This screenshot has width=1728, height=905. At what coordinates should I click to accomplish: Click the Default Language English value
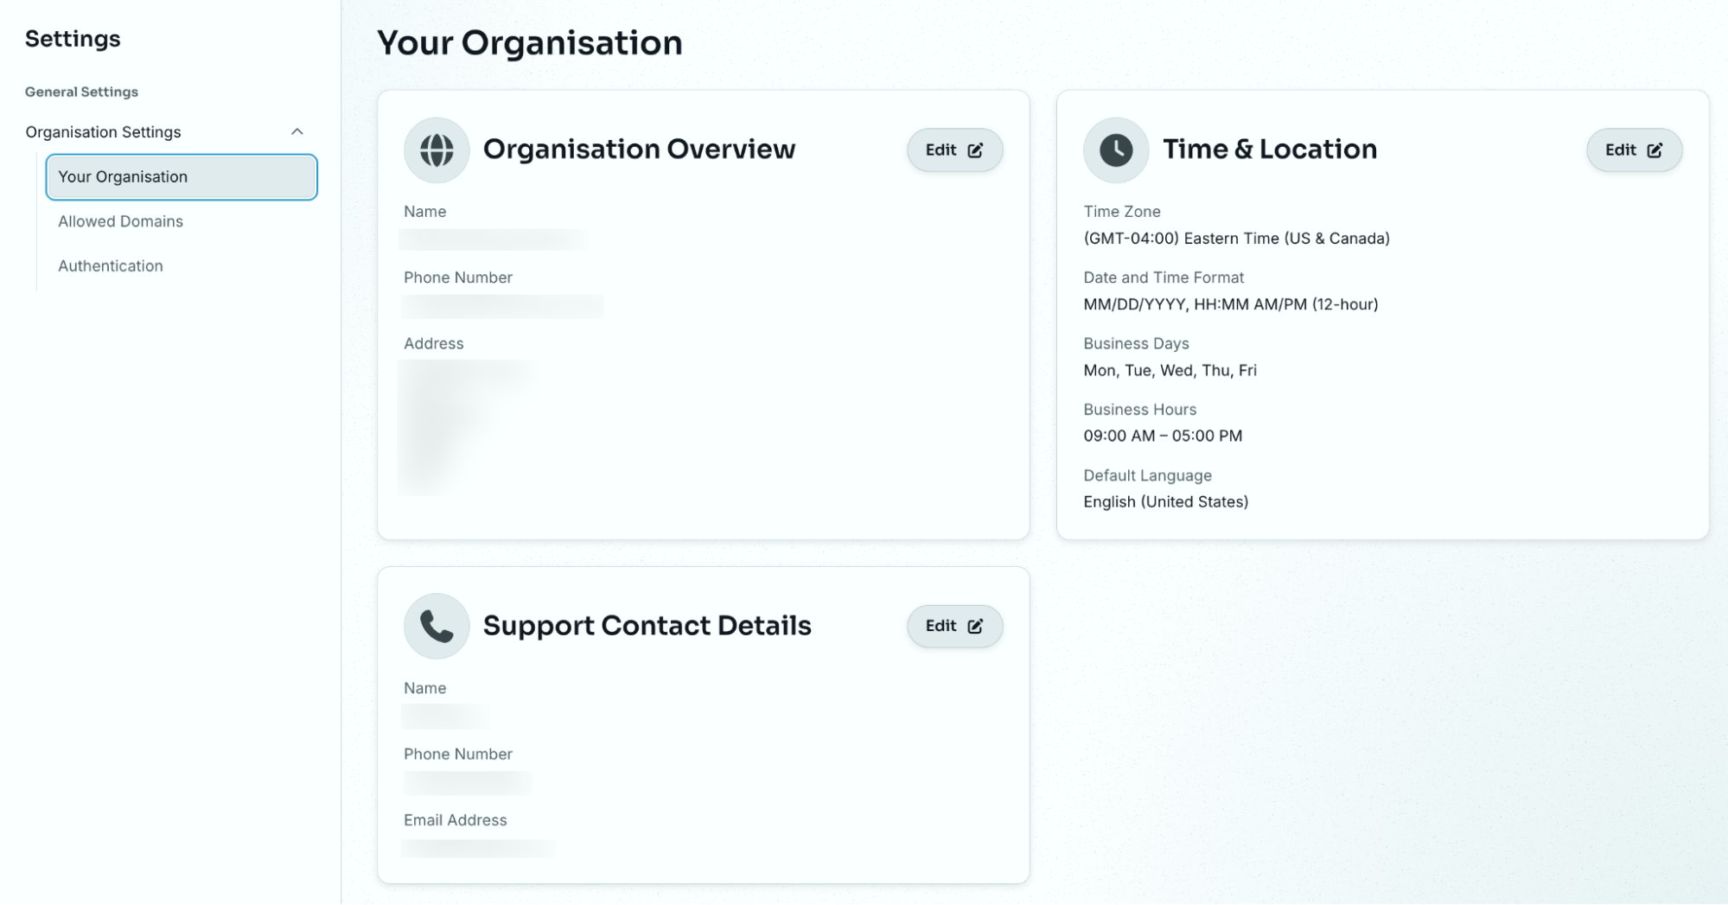[1165, 502]
